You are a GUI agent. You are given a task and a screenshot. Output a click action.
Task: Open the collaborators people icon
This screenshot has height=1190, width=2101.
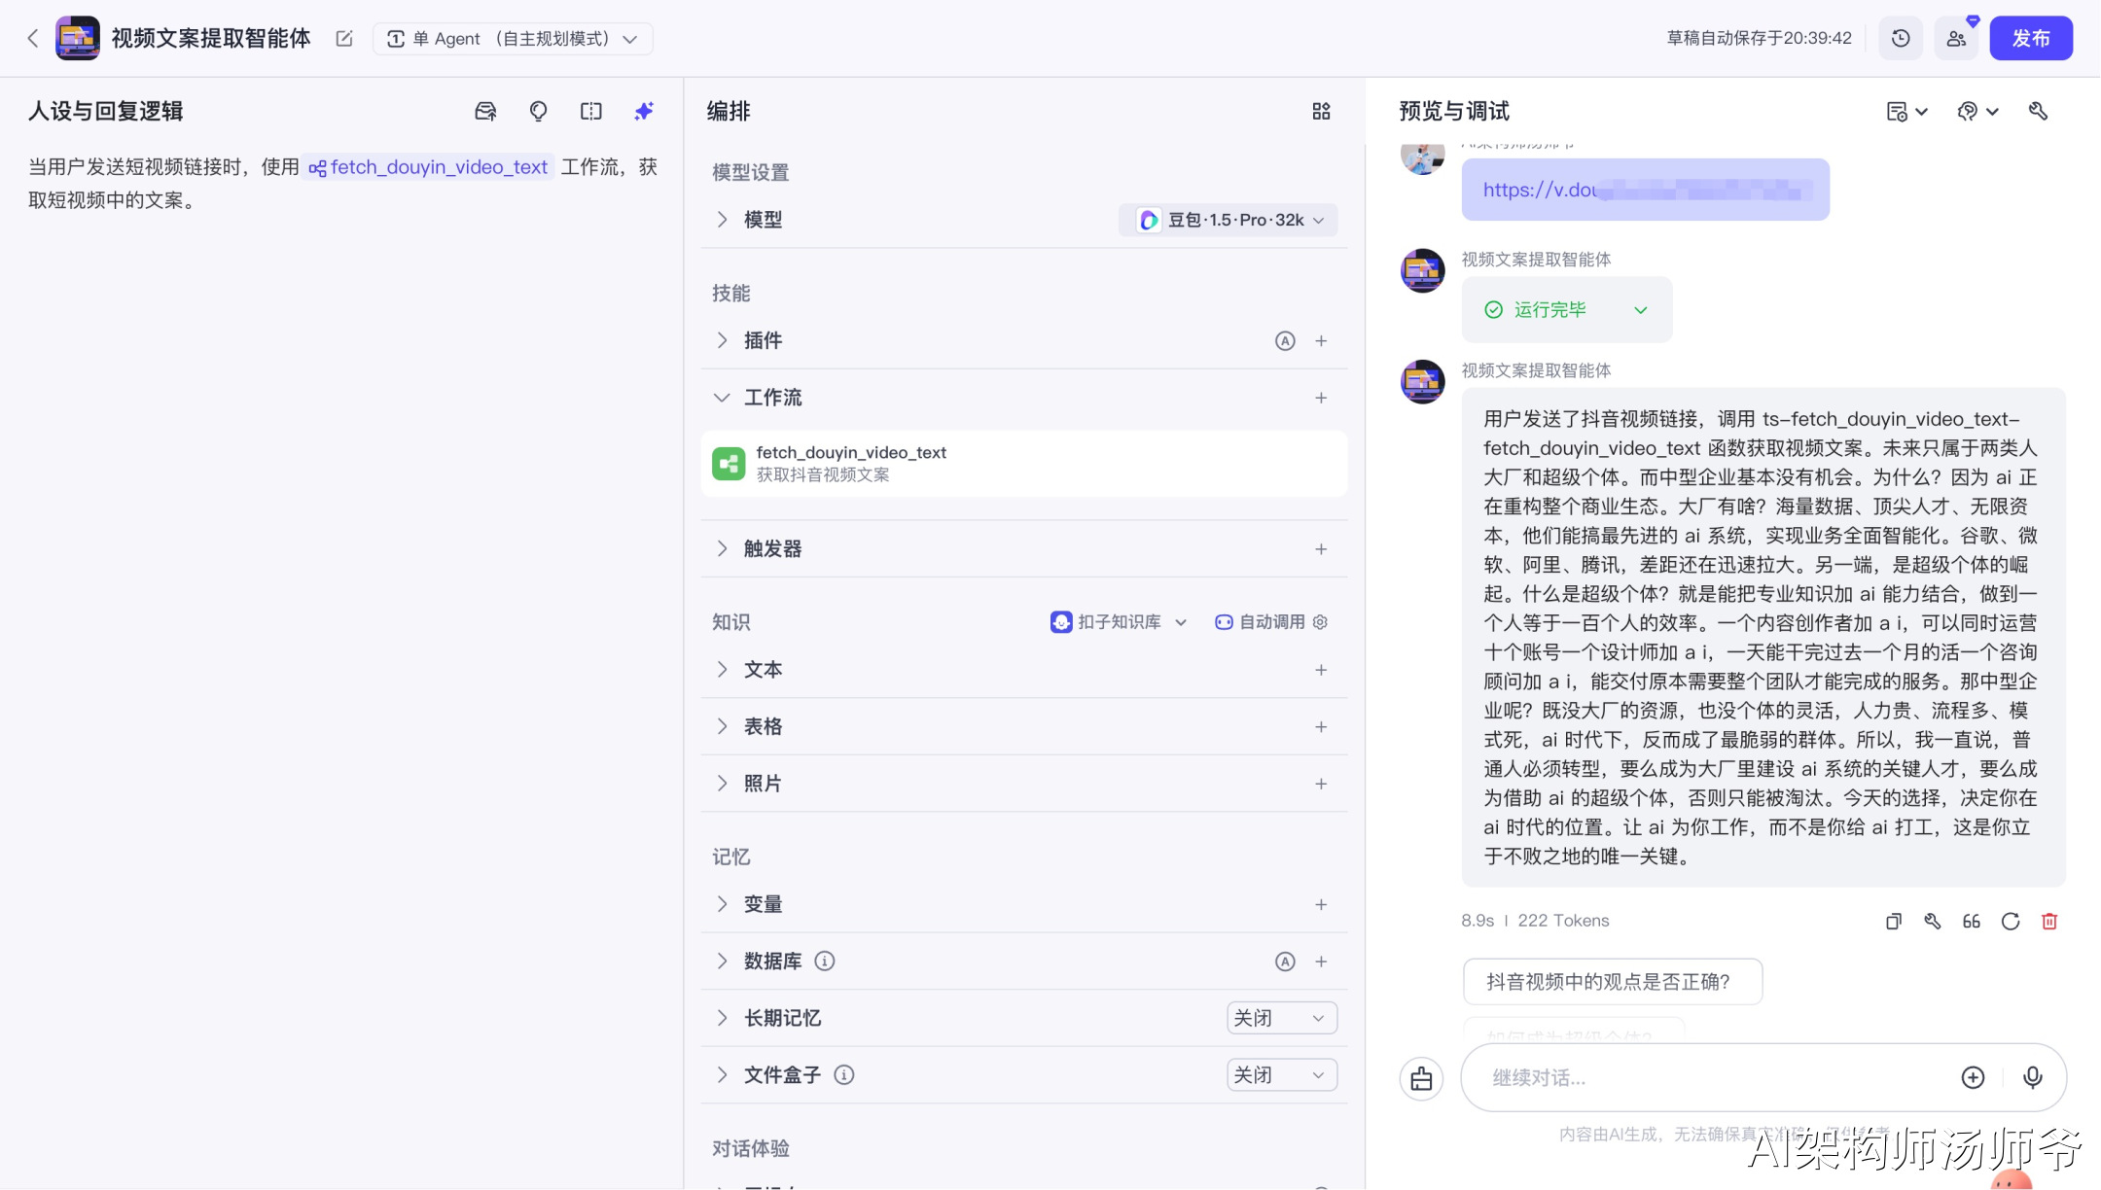click(x=1956, y=38)
